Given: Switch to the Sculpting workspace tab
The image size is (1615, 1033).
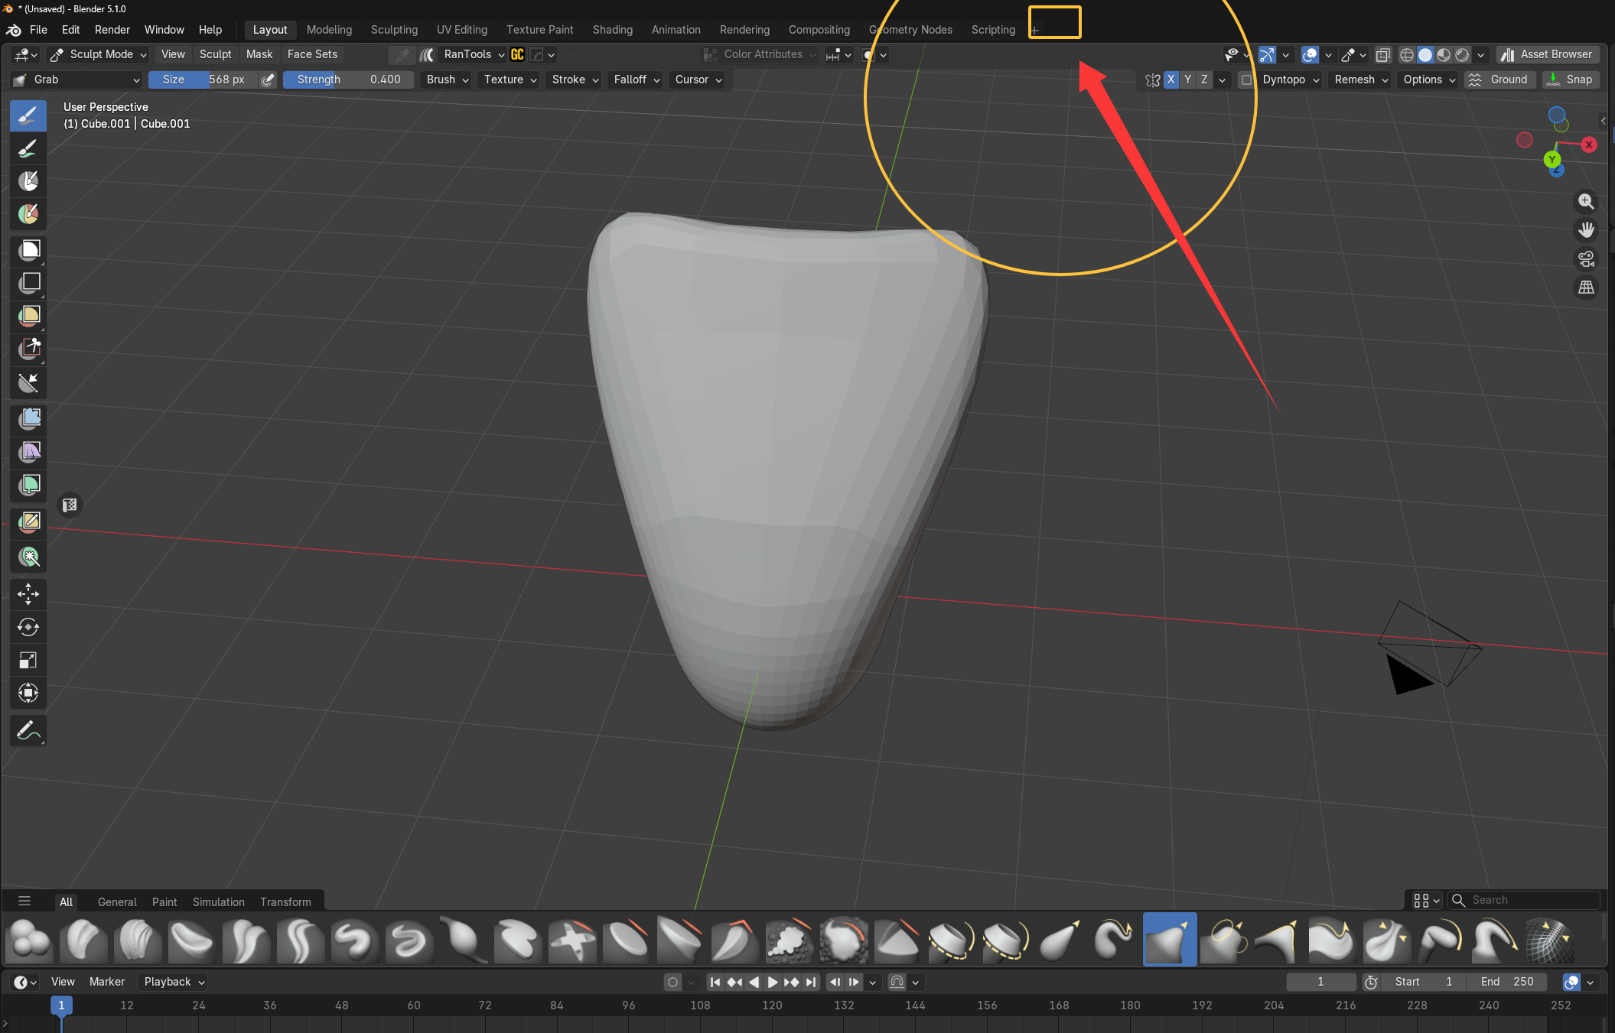Looking at the screenshot, I should pyautogui.click(x=394, y=30).
